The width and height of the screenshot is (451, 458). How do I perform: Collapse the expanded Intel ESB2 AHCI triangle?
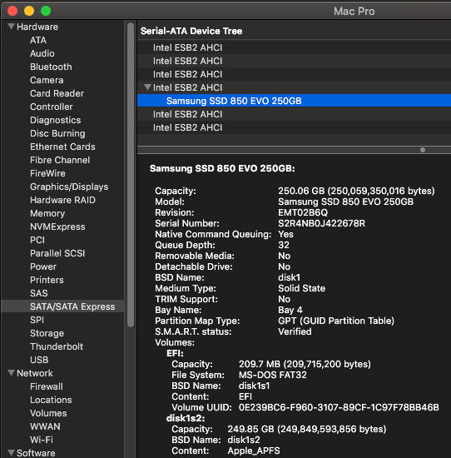(x=148, y=87)
